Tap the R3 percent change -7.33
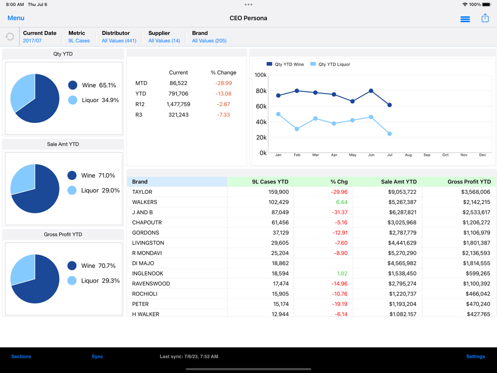This screenshot has height=373, width=497. pyautogui.click(x=224, y=115)
